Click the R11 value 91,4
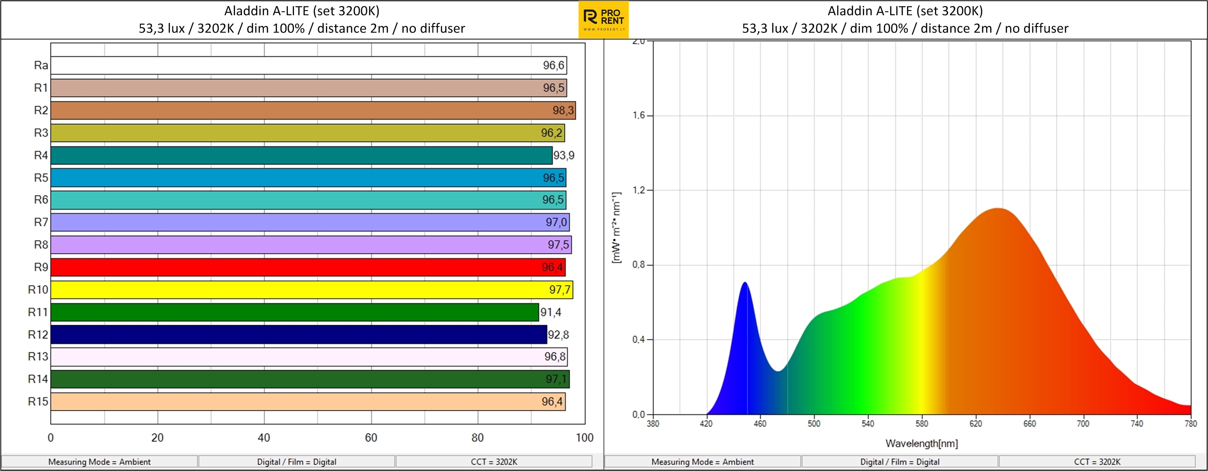Screen dimensions: 1208x471 [x=550, y=312]
